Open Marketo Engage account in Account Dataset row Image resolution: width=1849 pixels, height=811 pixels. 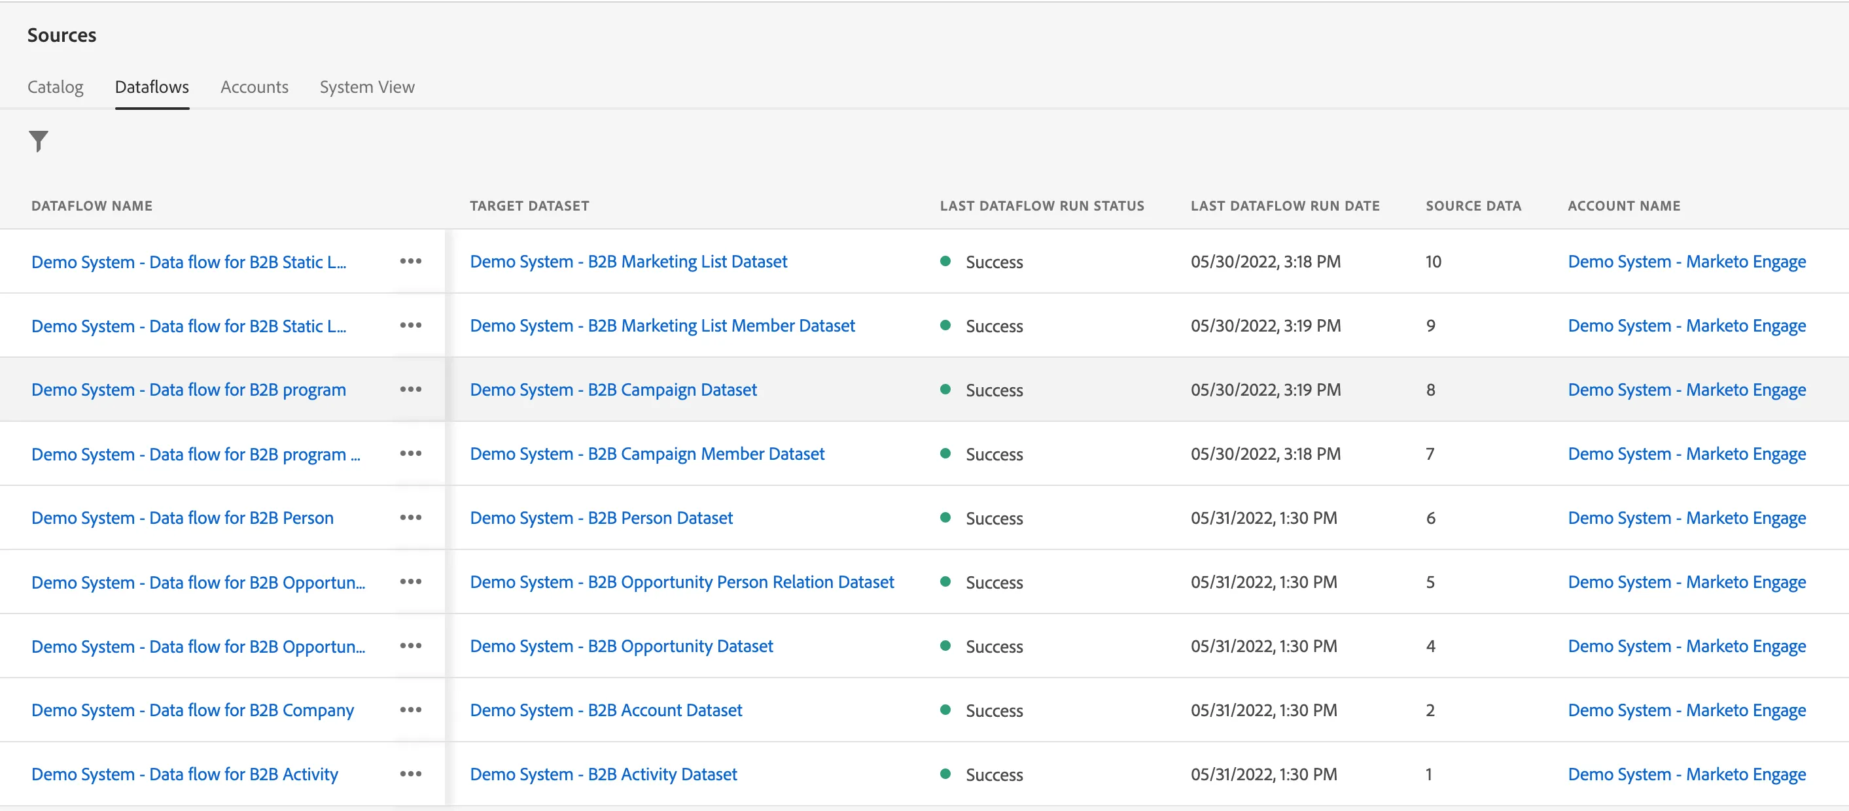(1687, 710)
